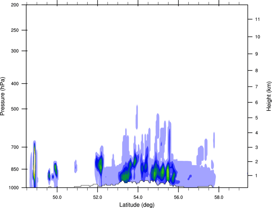Click the 400 pressure tick label

15,84
